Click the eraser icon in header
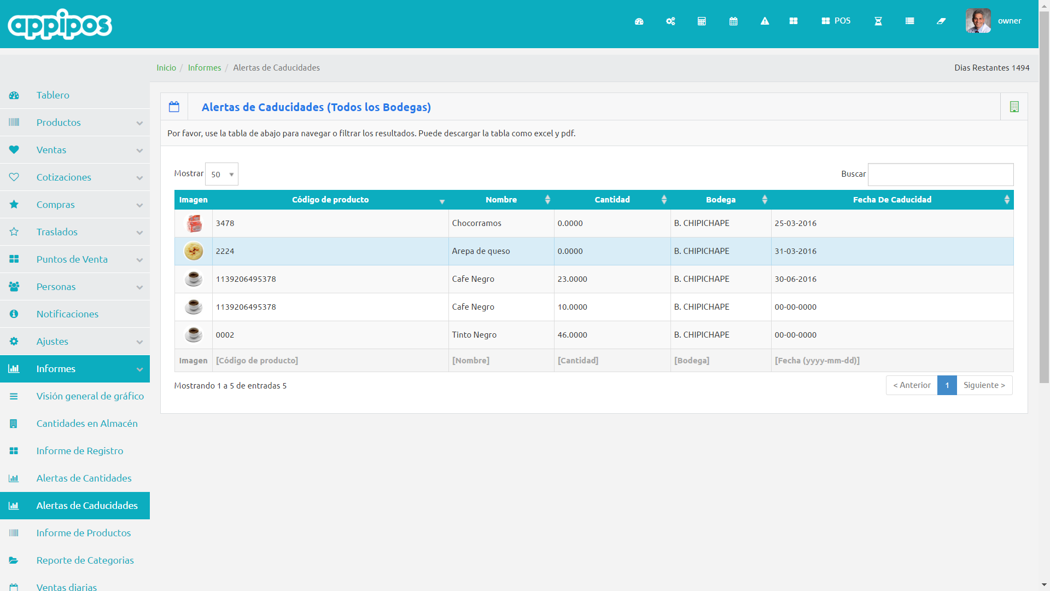 pyautogui.click(x=941, y=21)
